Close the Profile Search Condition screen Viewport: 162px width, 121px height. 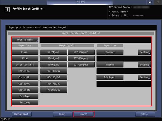tap(145, 114)
